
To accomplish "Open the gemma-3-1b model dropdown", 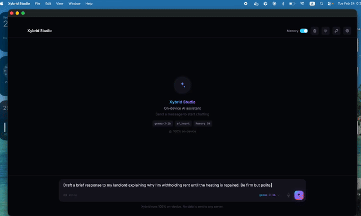I will click(269, 195).
